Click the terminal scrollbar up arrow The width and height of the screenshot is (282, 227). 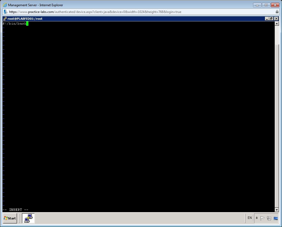(277, 23)
